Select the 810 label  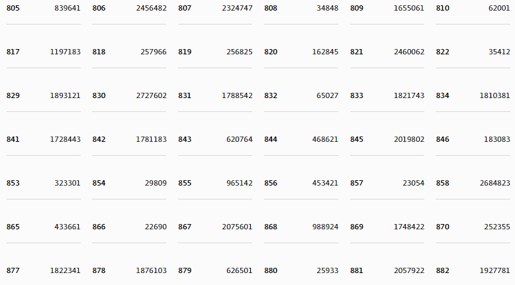[442, 8]
